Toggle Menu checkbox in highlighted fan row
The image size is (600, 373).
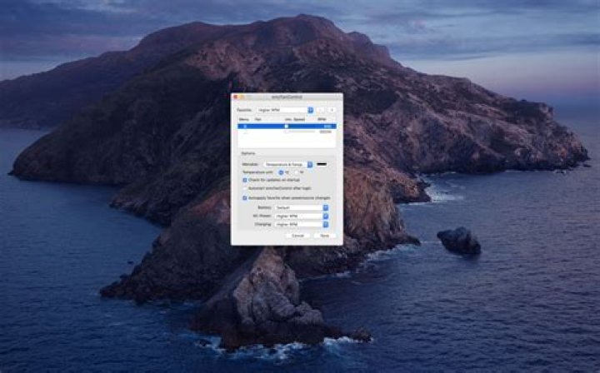[x=243, y=126]
